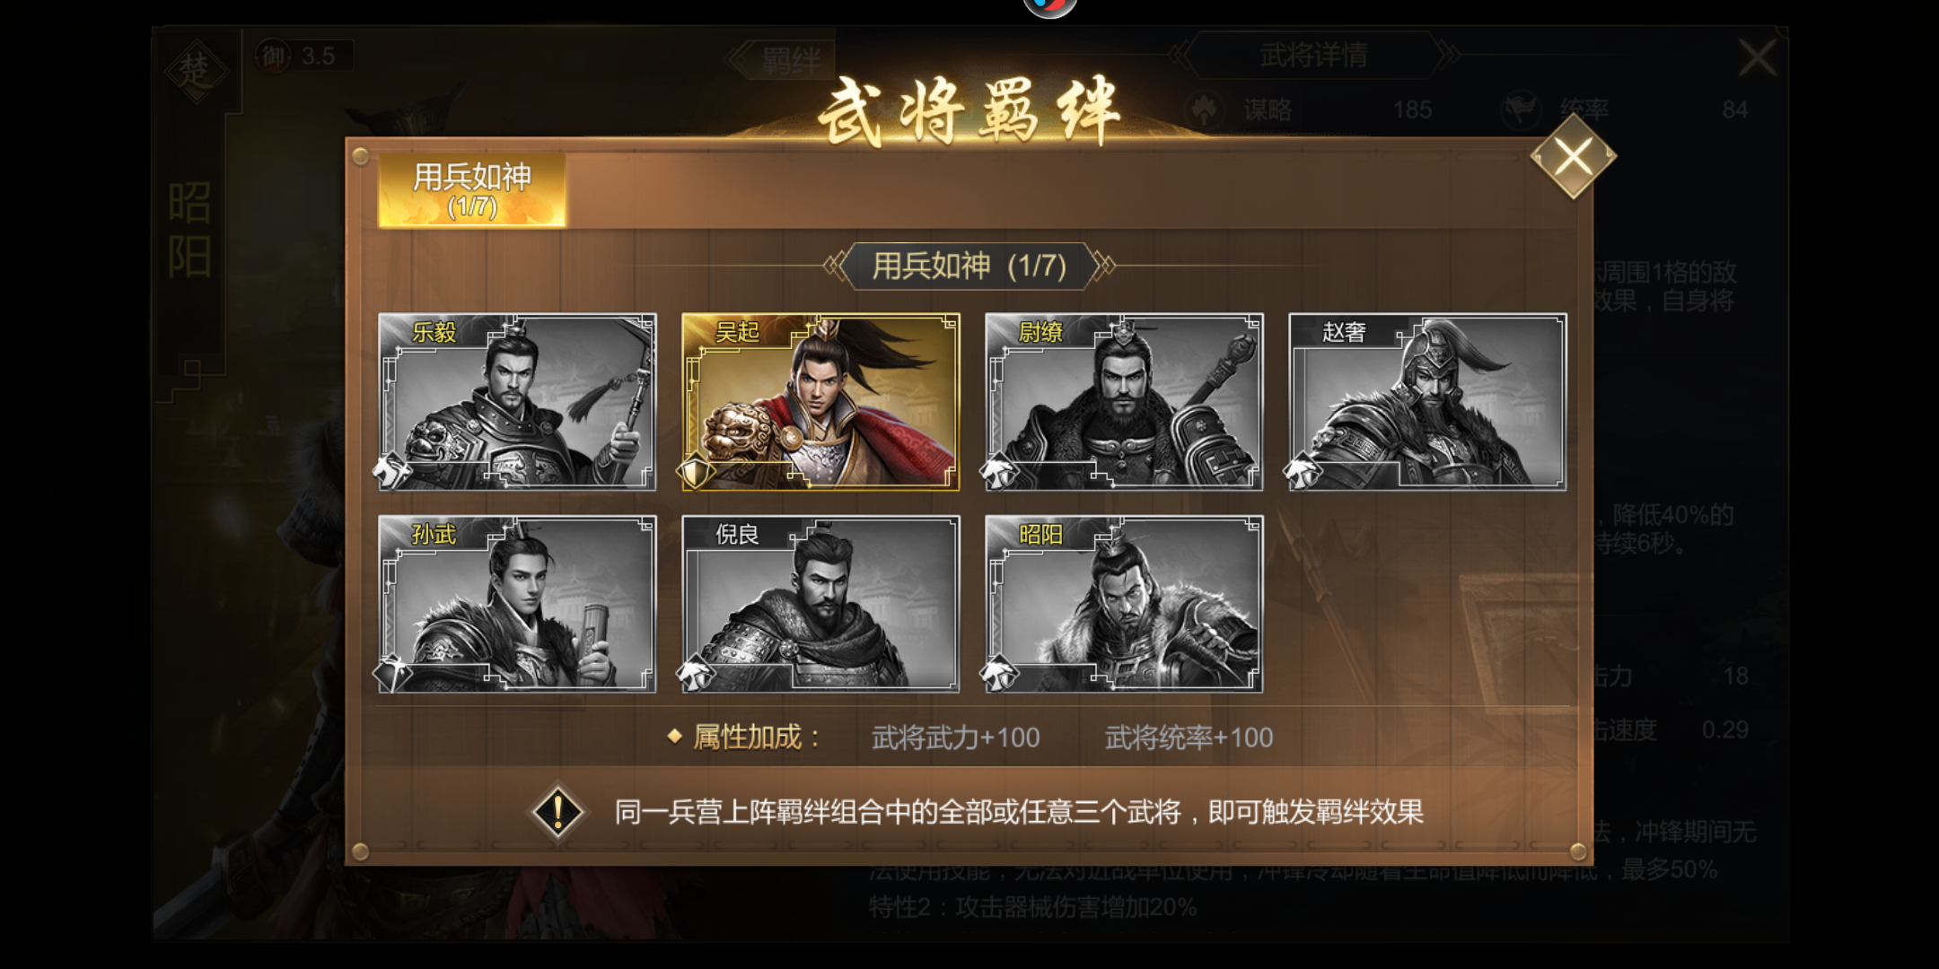The width and height of the screenshot is (1939, 969).
Task: Click the troop-type icon on 赵奢 card
Action: 1302,471
